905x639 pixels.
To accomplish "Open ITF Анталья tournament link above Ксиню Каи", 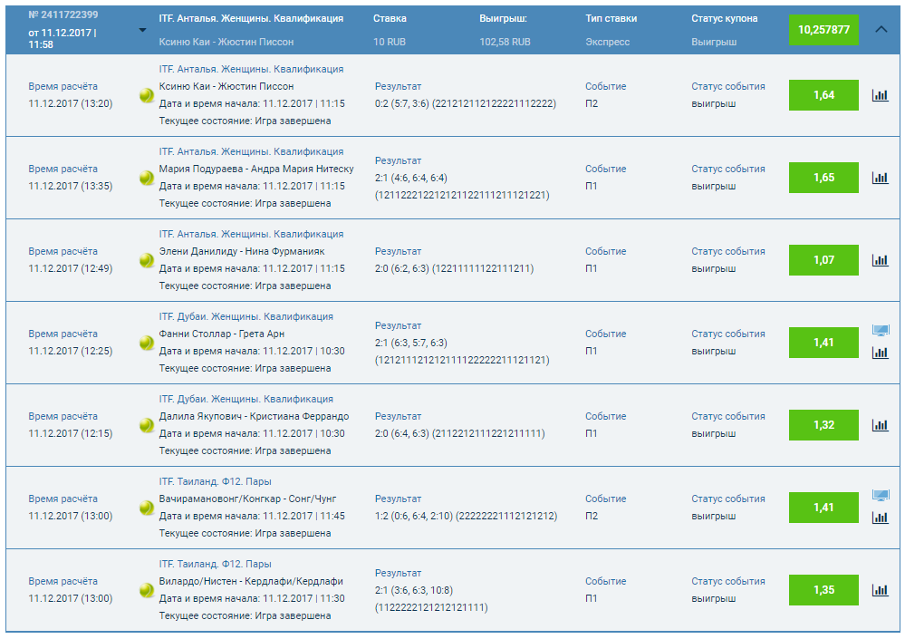I will (251, 69).
